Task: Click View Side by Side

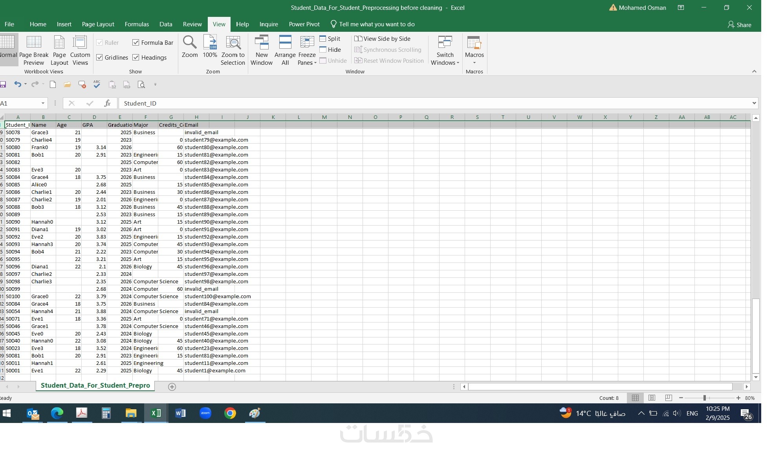Action: 383,38
